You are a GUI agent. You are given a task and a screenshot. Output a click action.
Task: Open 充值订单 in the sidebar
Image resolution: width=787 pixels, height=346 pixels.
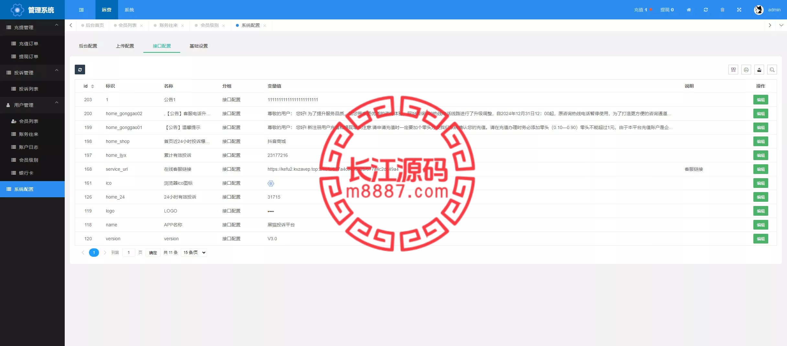(32, 44)
